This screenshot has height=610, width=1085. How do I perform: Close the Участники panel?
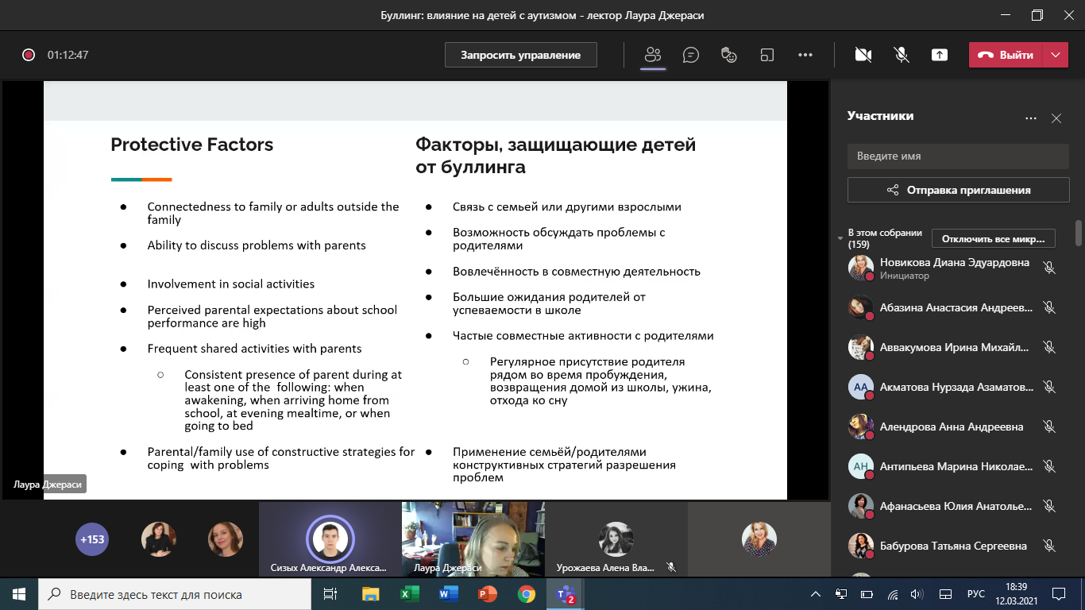(x=1056, y=118)
